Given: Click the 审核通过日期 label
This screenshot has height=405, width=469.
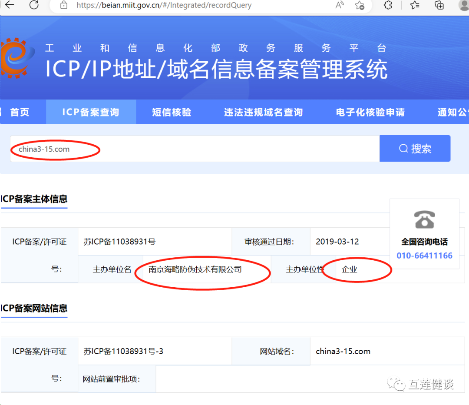Looking at the screenshot, I should (269, 242).
